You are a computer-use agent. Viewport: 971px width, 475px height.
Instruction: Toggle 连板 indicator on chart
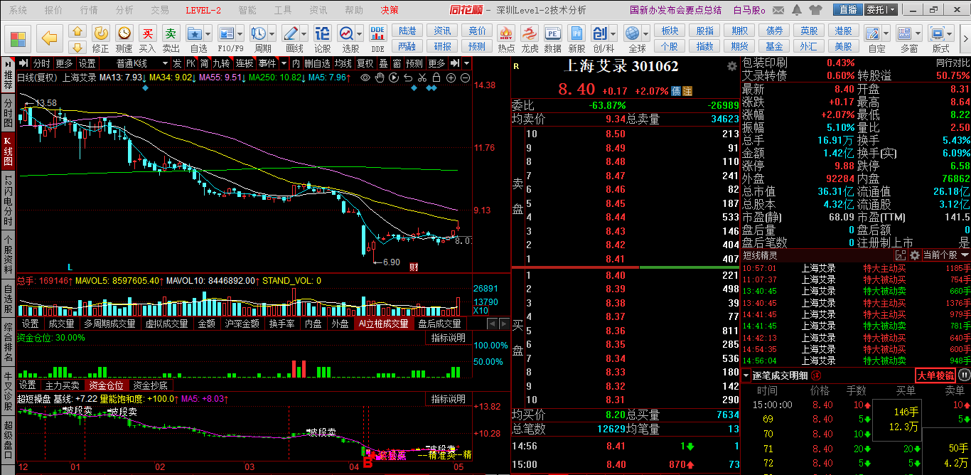point(244,63)
